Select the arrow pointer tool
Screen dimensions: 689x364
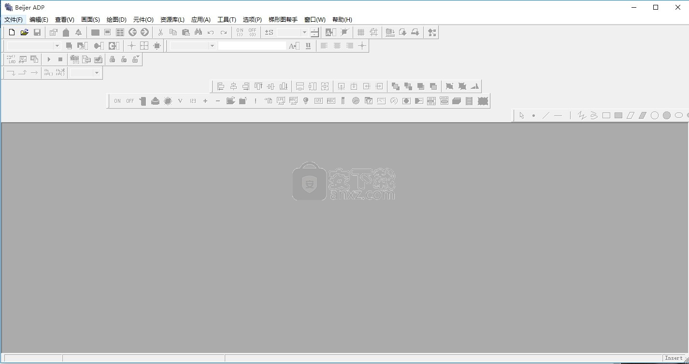522,115
